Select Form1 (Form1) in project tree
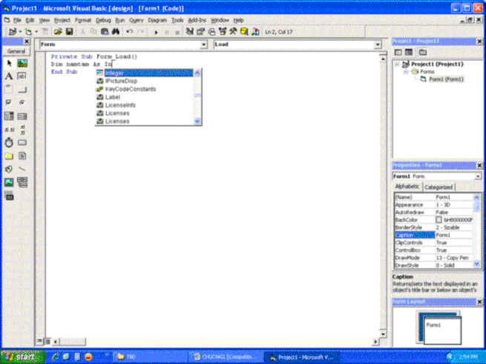The height and width of the screenshot is (364, 486). (445, 79)
